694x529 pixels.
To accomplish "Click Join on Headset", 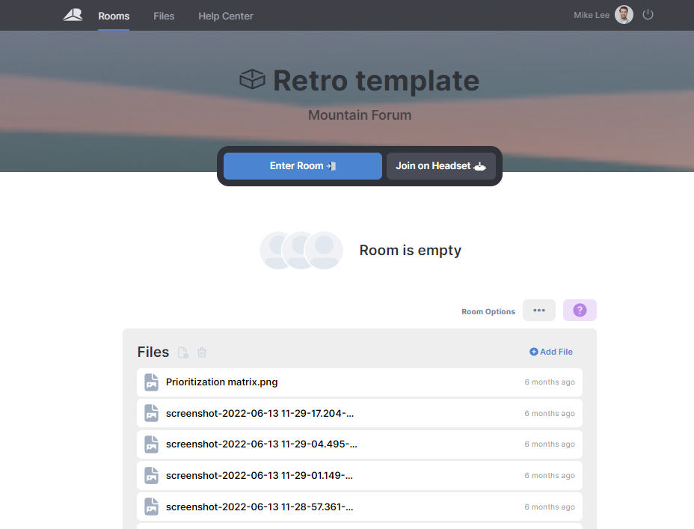I will [440, 166].
